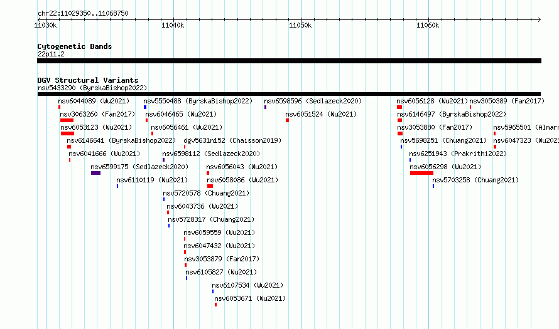Select nsv6110119 (Wu2021) label
Image resolution: width=559 pixels, height=329 pixels.
[x=152, y=180]
